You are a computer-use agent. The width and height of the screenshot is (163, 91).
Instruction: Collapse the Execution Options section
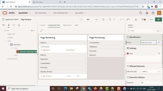(x=128, y=77)
